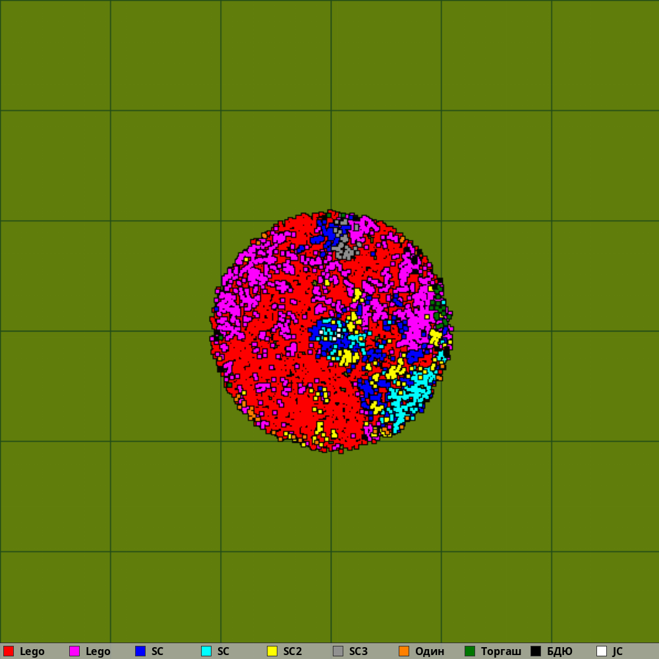Click the white JC legend swatch

point(602,651)
